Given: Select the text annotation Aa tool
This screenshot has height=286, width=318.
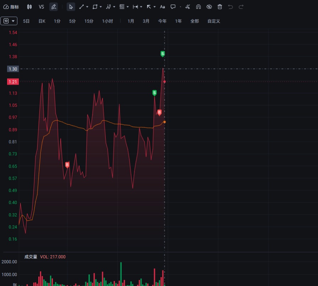Looking at the screenshot, I should pyautogui.click(x=162, y=7).
